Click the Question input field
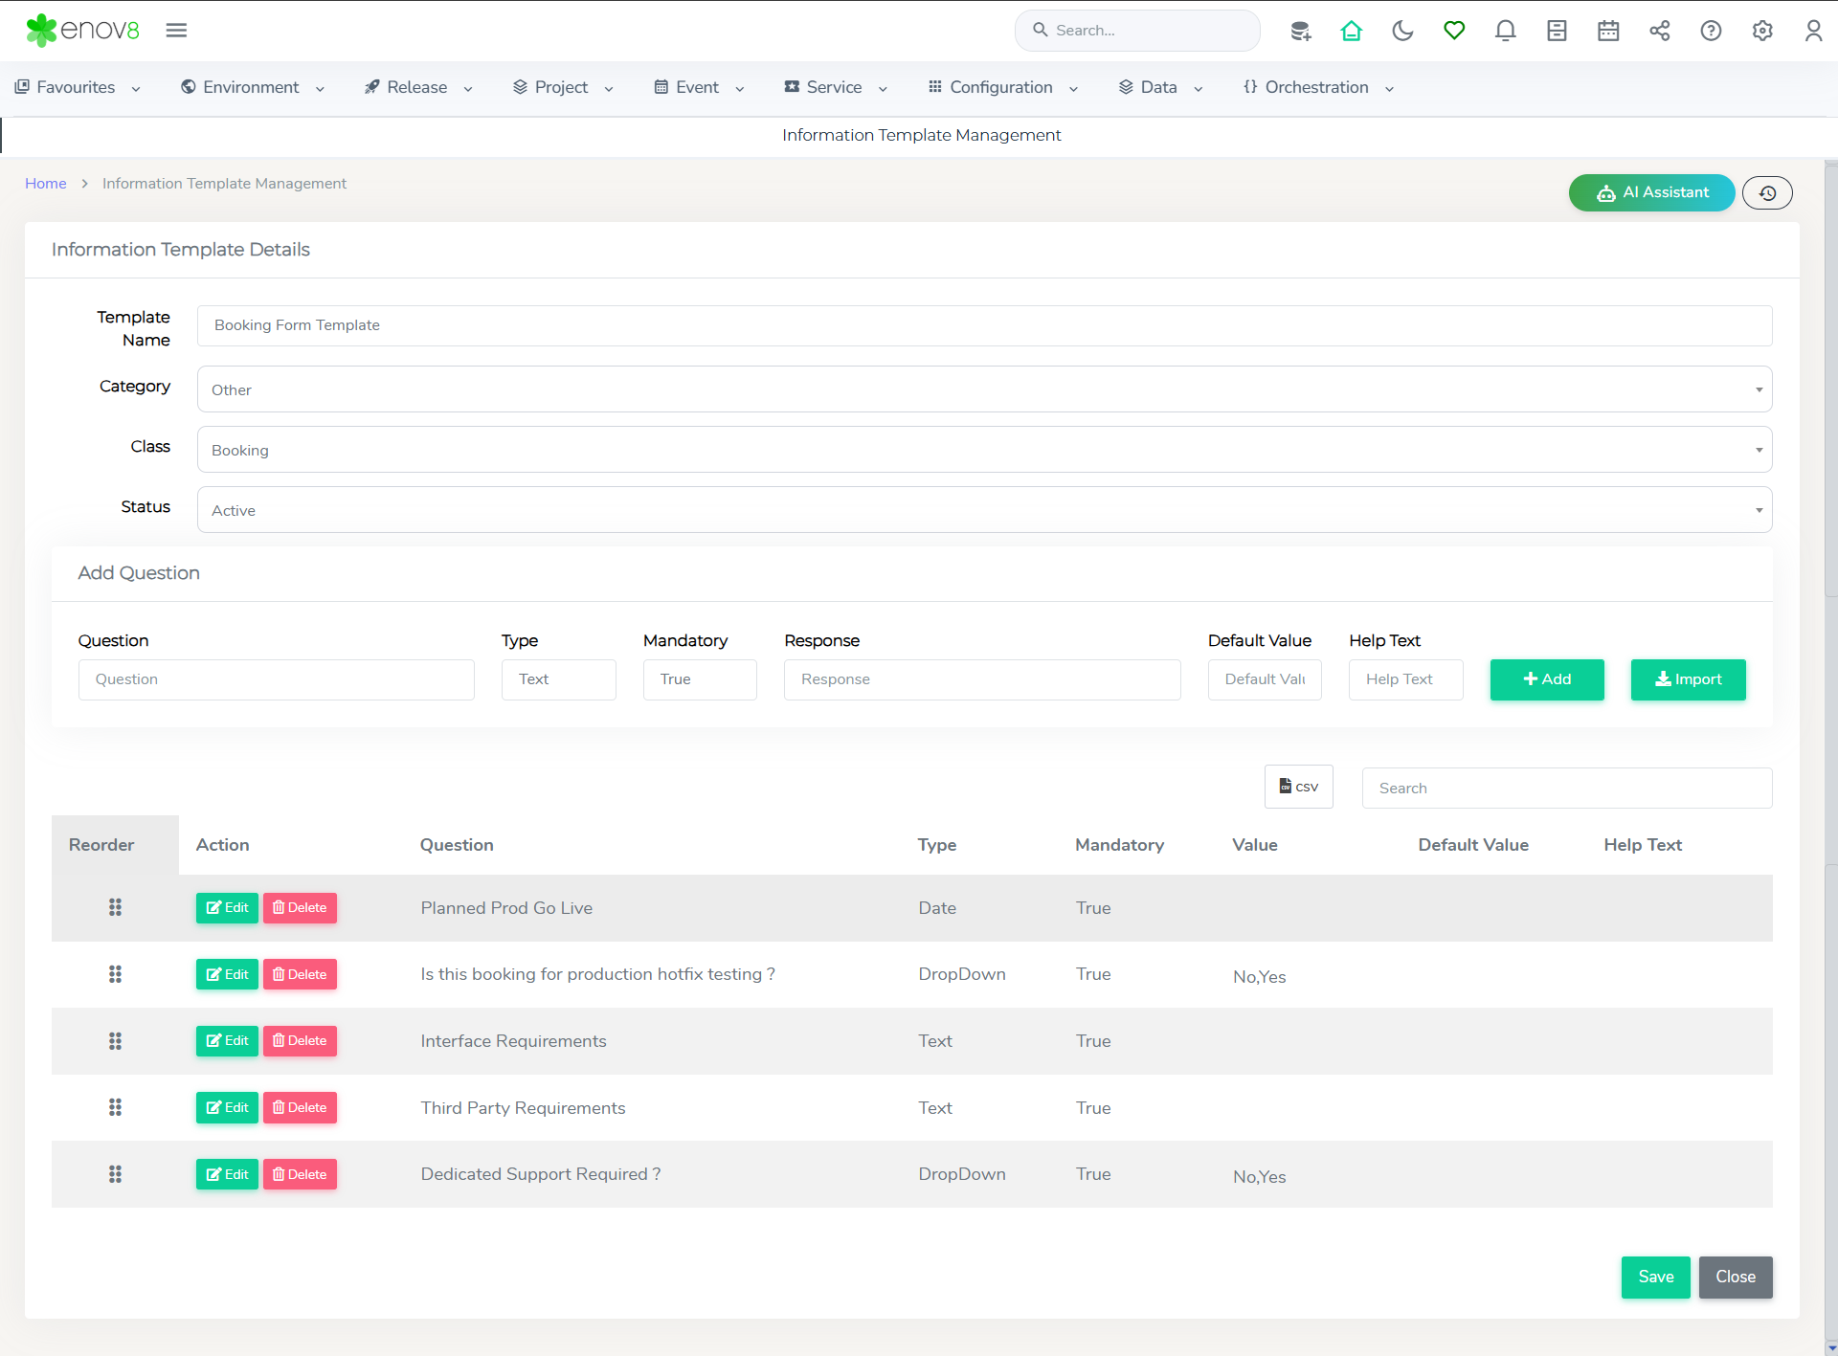The width and height of the screenshot is (1838, 1356). point(276,679)
